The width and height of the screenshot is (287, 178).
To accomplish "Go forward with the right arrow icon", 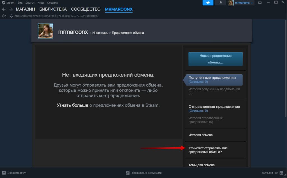I will [11, 9].
